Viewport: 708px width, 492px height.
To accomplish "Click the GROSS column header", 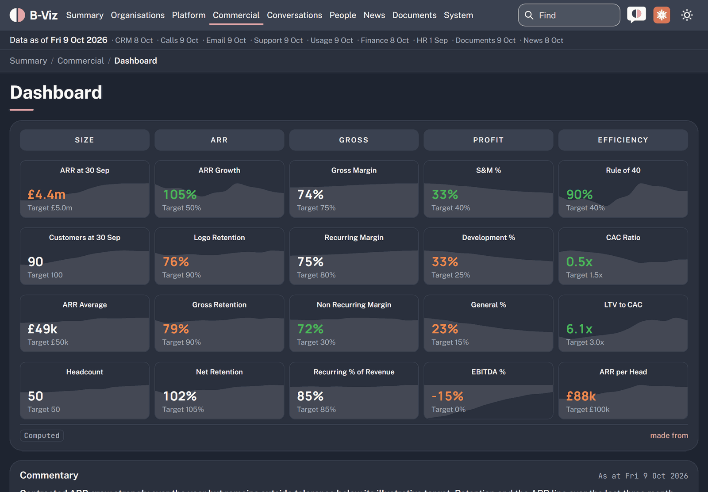I will click(x=354, y=140).
